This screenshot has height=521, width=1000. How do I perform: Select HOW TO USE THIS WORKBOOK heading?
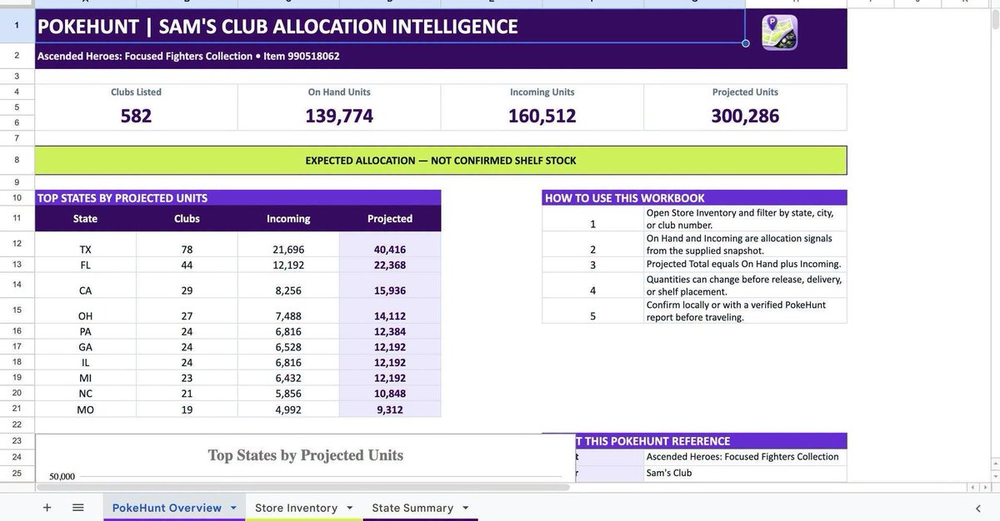694,198
